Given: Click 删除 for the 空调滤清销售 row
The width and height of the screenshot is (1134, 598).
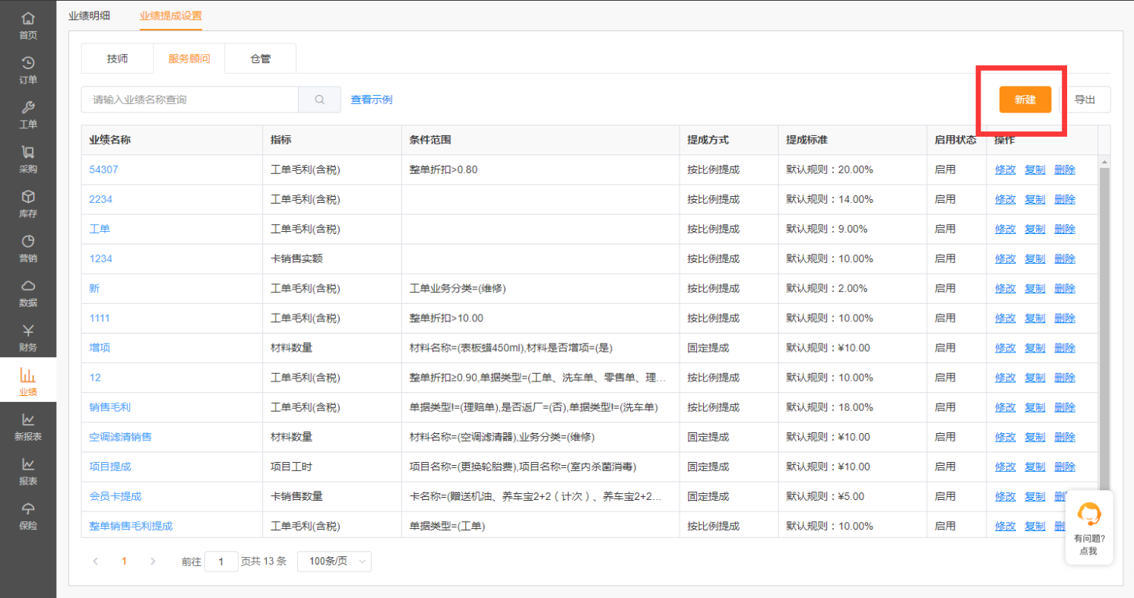Looking at the screenshot, I should [x=1065, y=437].
